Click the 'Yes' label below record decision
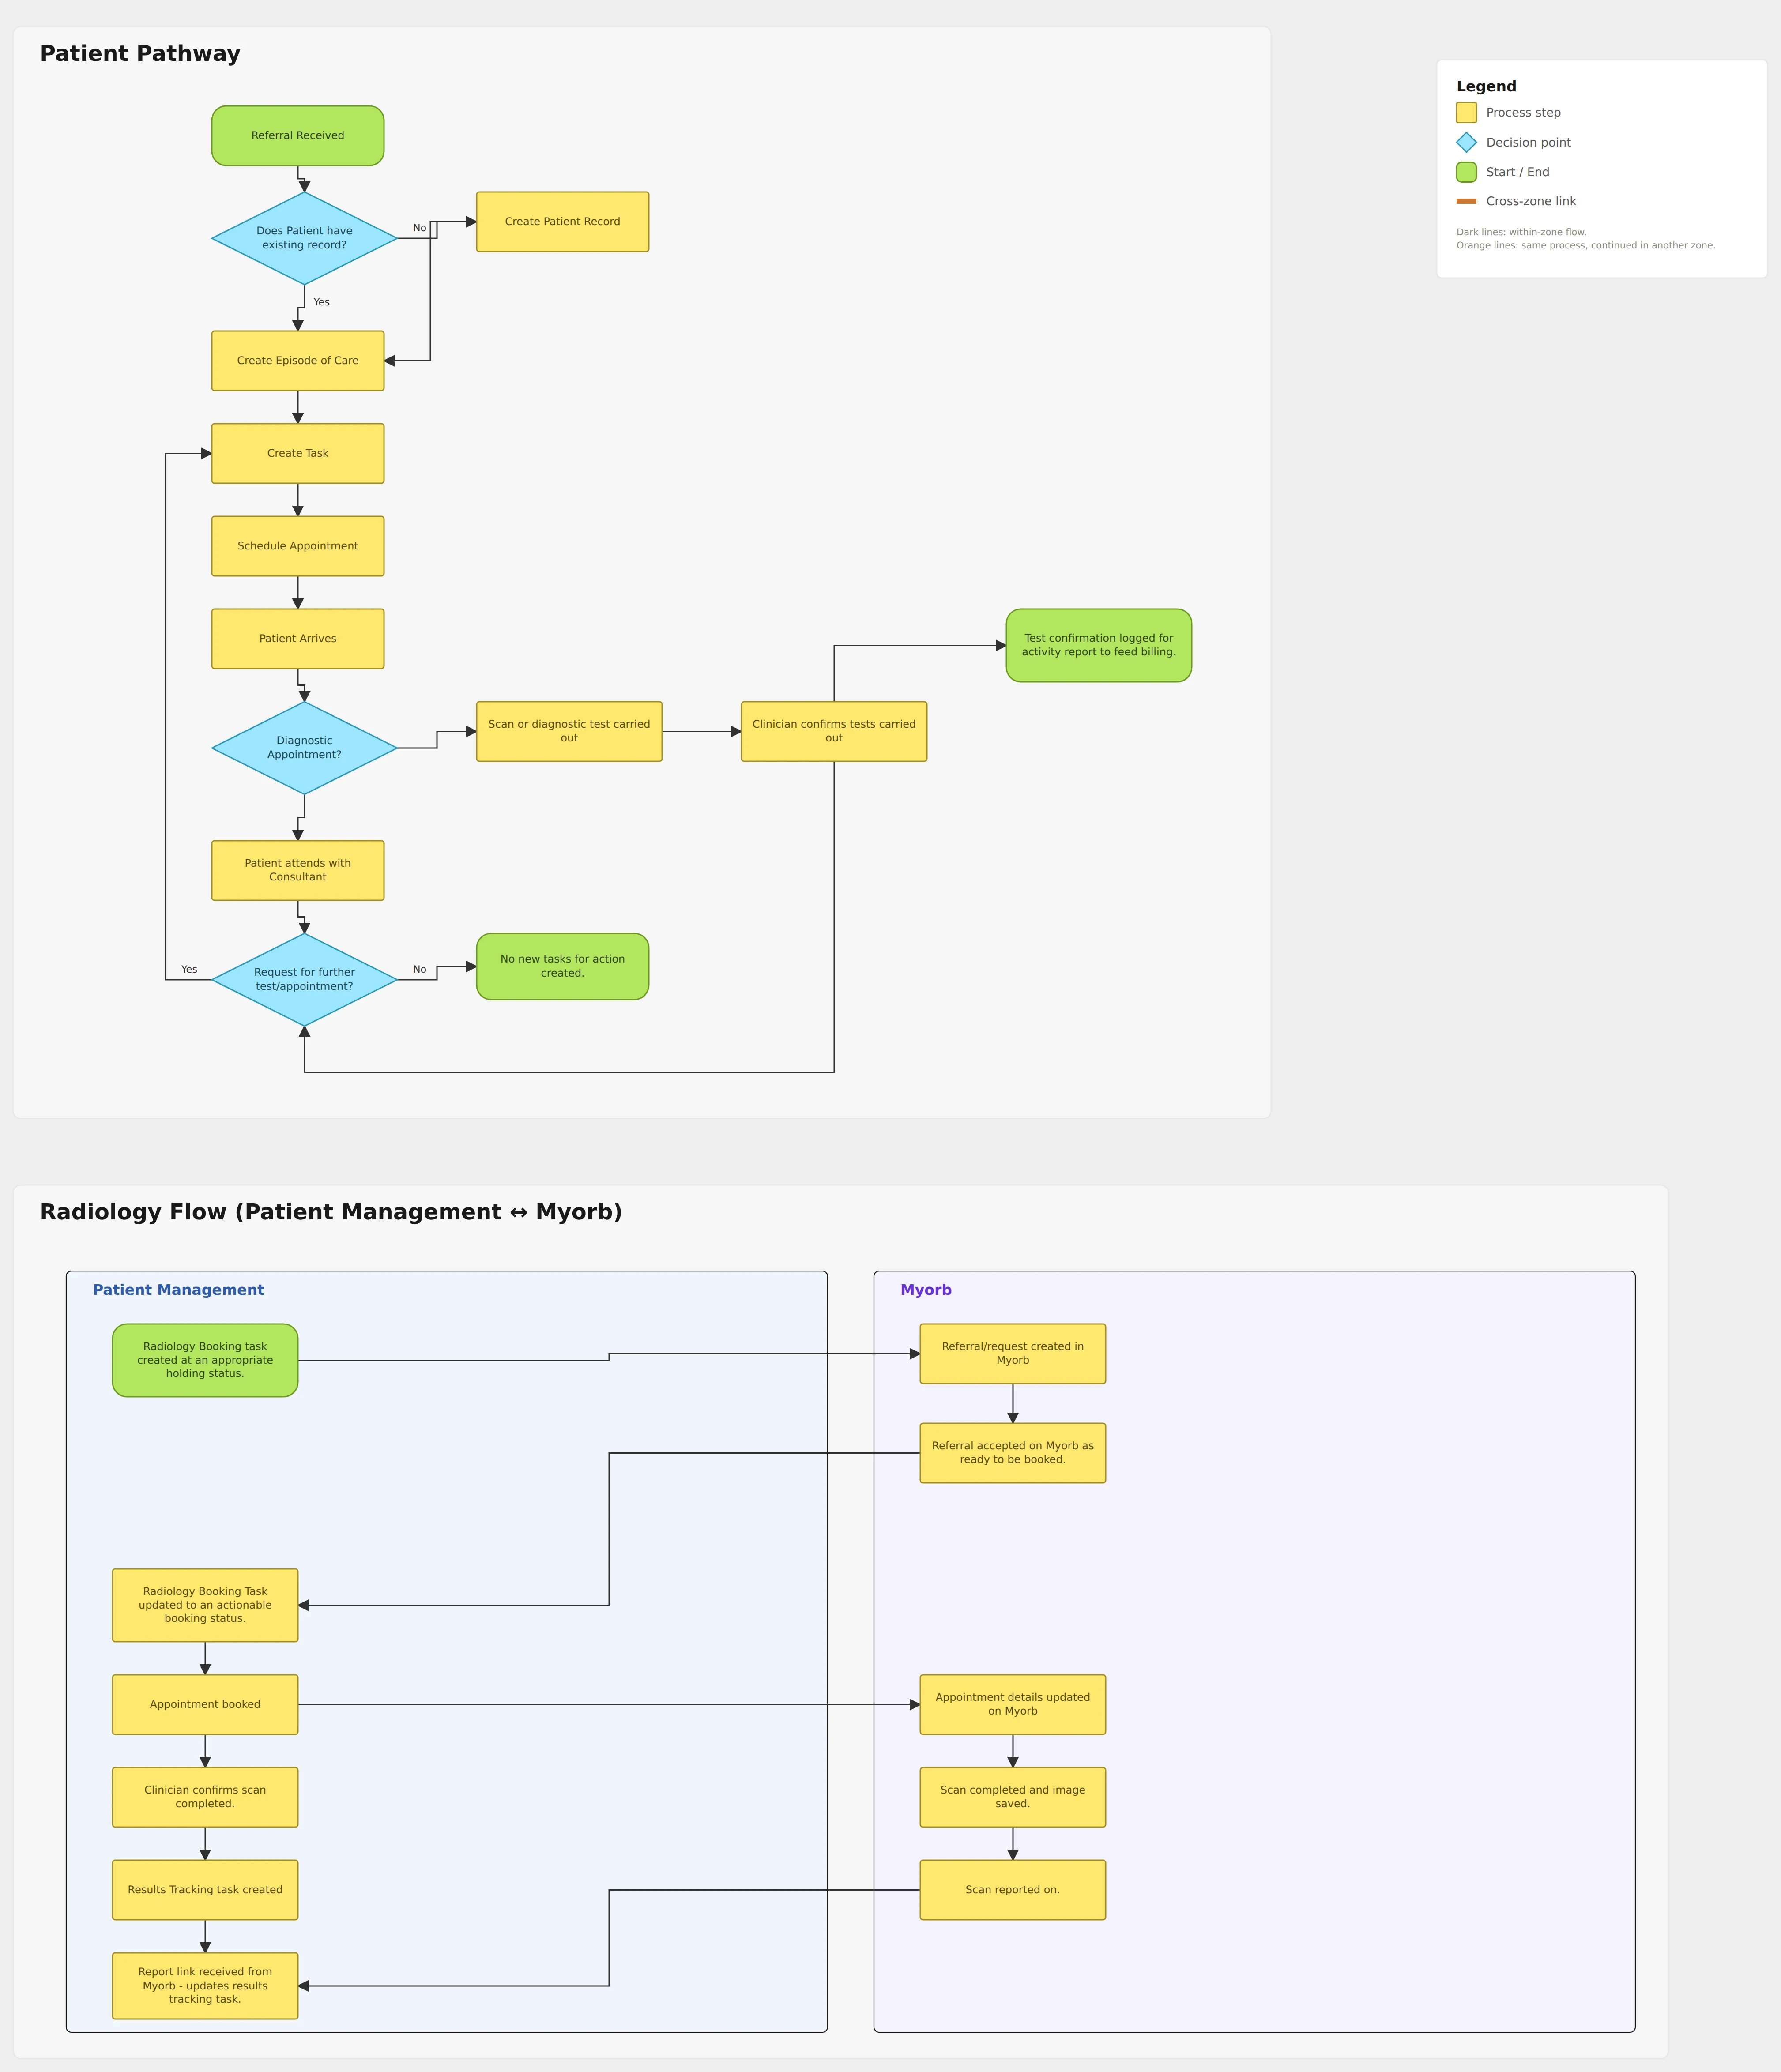The width and height of the screenshot is (1781, 2072). click(321, 302)
